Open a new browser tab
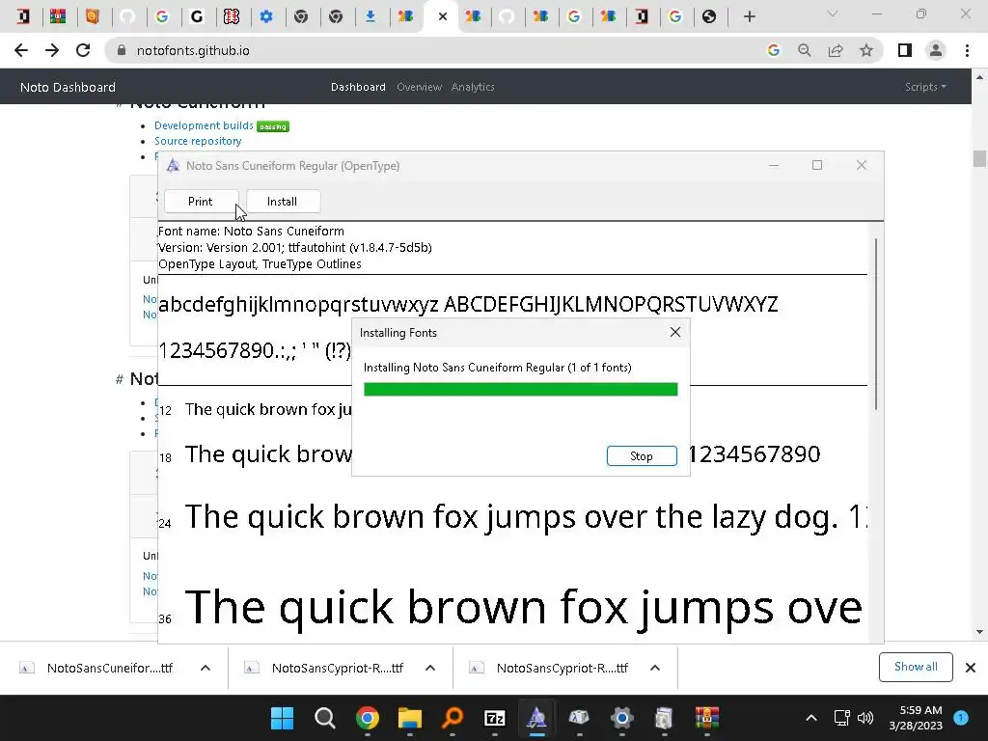The width and height of the screenshot is (988, 741). 749,16
